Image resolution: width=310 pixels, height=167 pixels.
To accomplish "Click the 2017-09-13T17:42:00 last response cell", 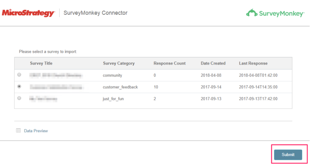I will (258, 99).
